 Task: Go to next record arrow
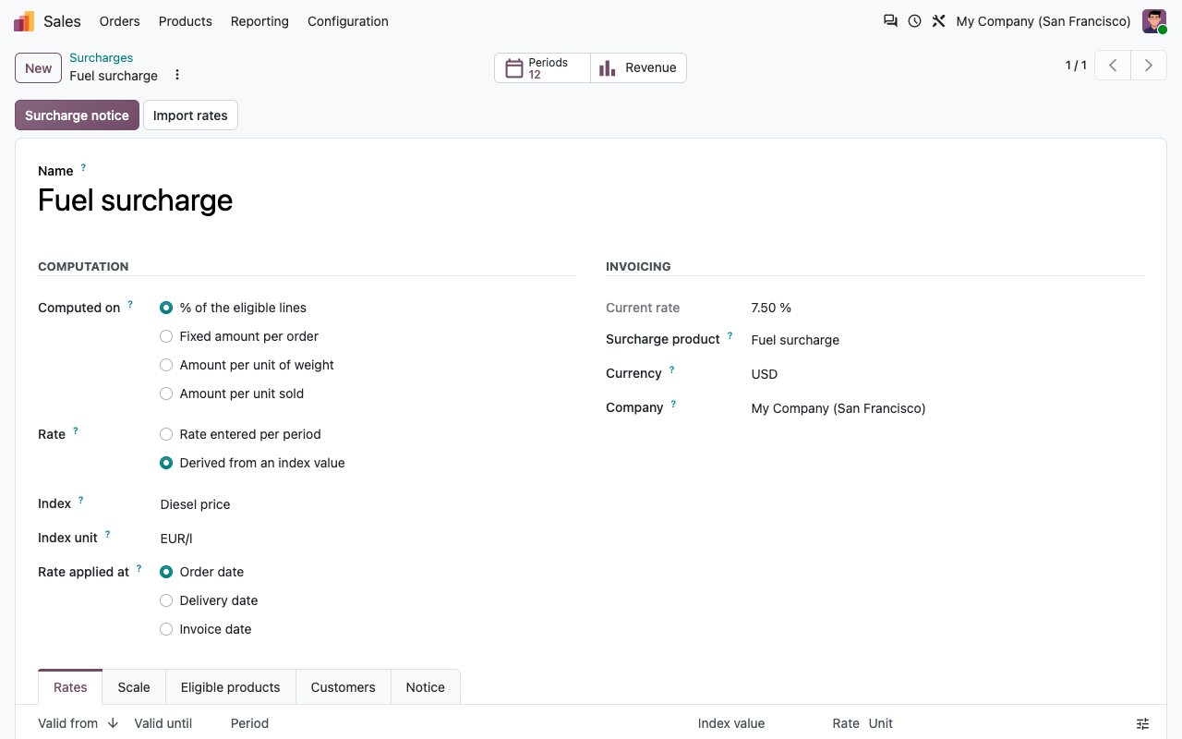1149,66
